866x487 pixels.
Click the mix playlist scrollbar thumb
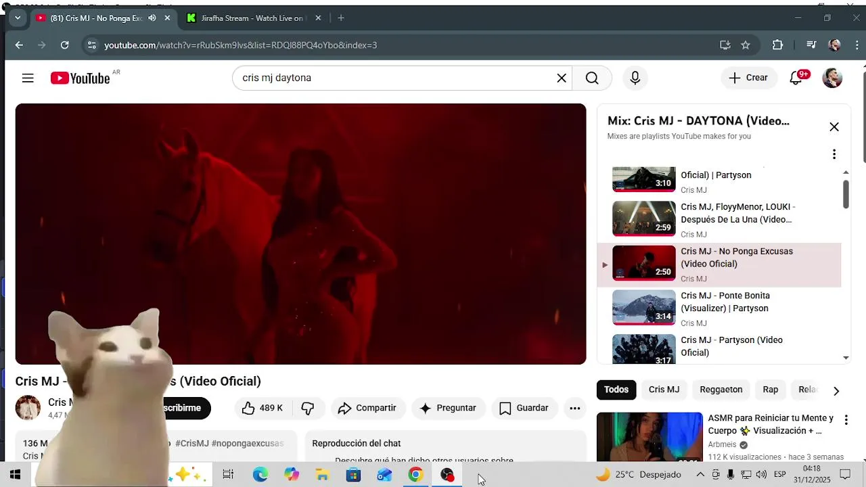(x=846, y=193)
